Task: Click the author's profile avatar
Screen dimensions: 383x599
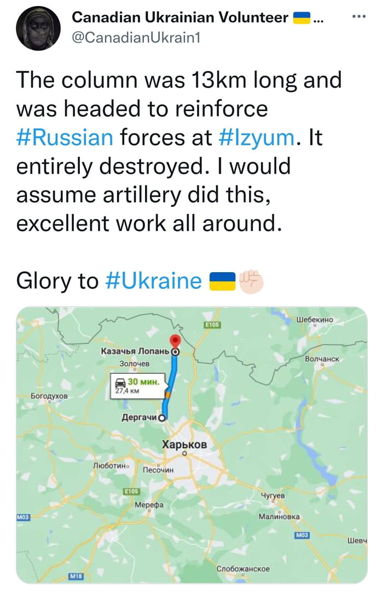Action: (37, 30)
